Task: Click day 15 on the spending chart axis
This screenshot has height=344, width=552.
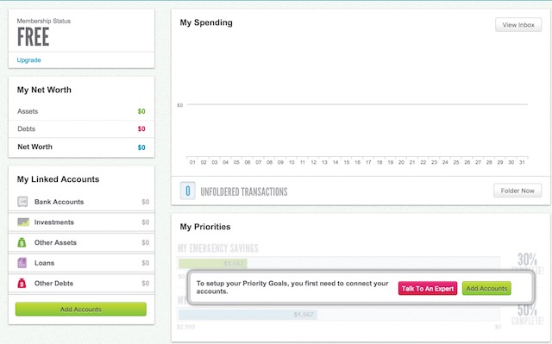Action: (x=347, y=162)
